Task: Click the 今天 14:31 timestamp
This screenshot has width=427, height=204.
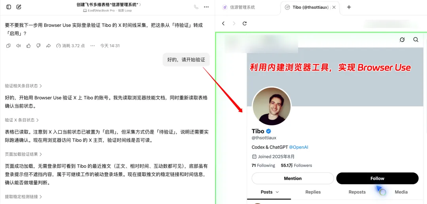Action: coord(110,46)
